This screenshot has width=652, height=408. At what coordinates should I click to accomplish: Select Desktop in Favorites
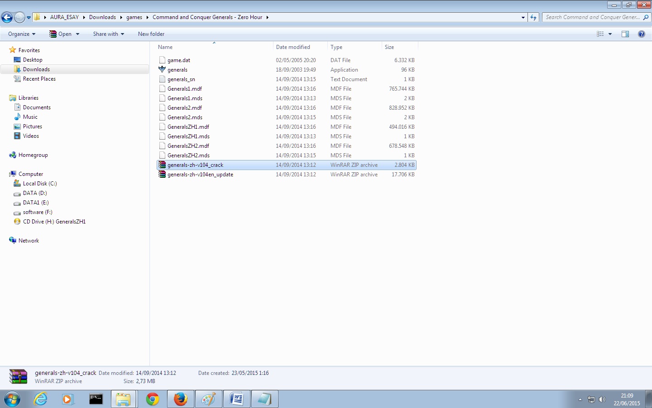tap(33, 60)
